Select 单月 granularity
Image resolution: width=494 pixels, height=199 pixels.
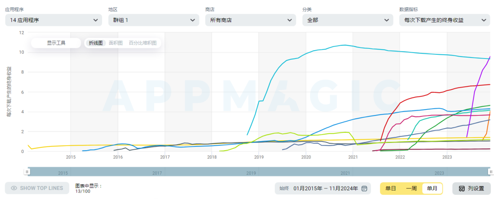pyautogui.click(x=432, y=189)
